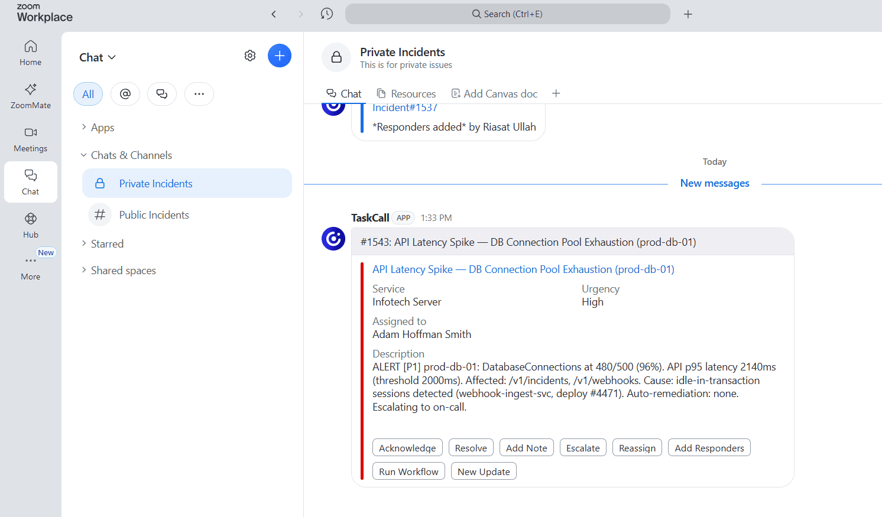Expand the Shared spaces section

(118, 271)
